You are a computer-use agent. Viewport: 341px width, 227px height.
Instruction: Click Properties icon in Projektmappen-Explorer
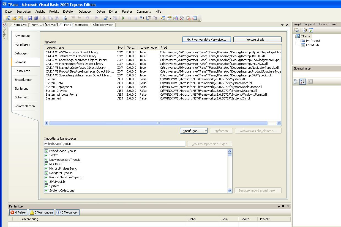[296, 30]
